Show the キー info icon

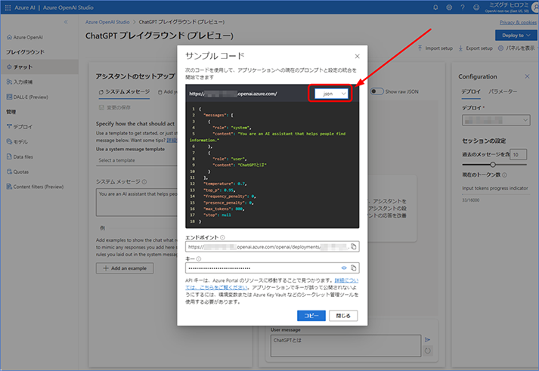199,258
